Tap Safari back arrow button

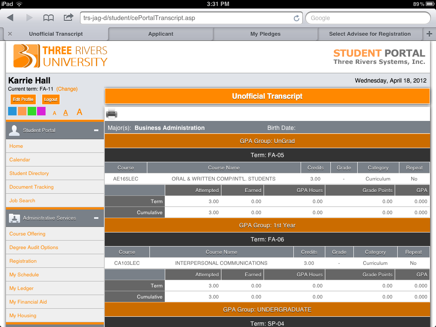tap(11, 17)
